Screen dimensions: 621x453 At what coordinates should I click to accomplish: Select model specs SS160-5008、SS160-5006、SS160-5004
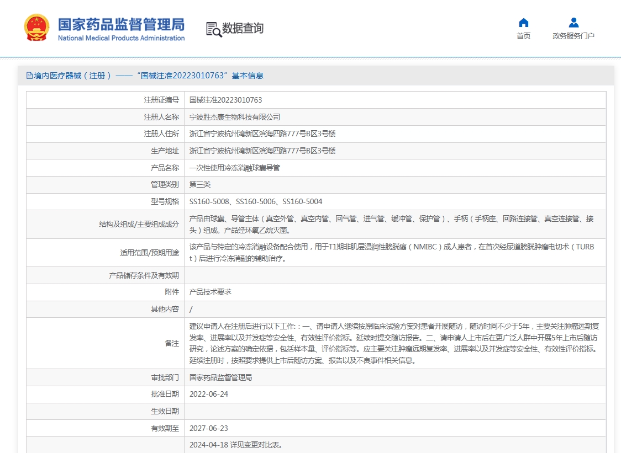[x=256, y=201]
